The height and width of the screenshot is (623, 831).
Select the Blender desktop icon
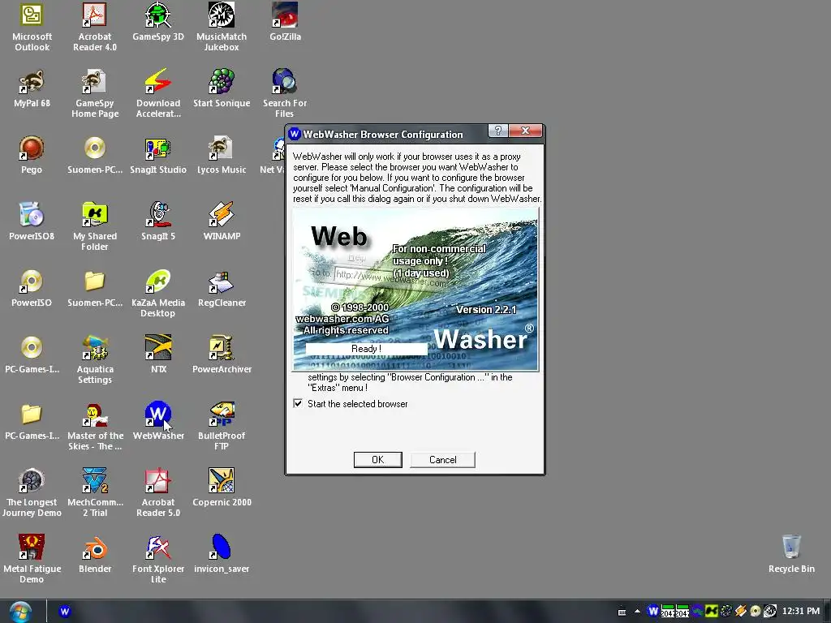[x=95, y=554]
